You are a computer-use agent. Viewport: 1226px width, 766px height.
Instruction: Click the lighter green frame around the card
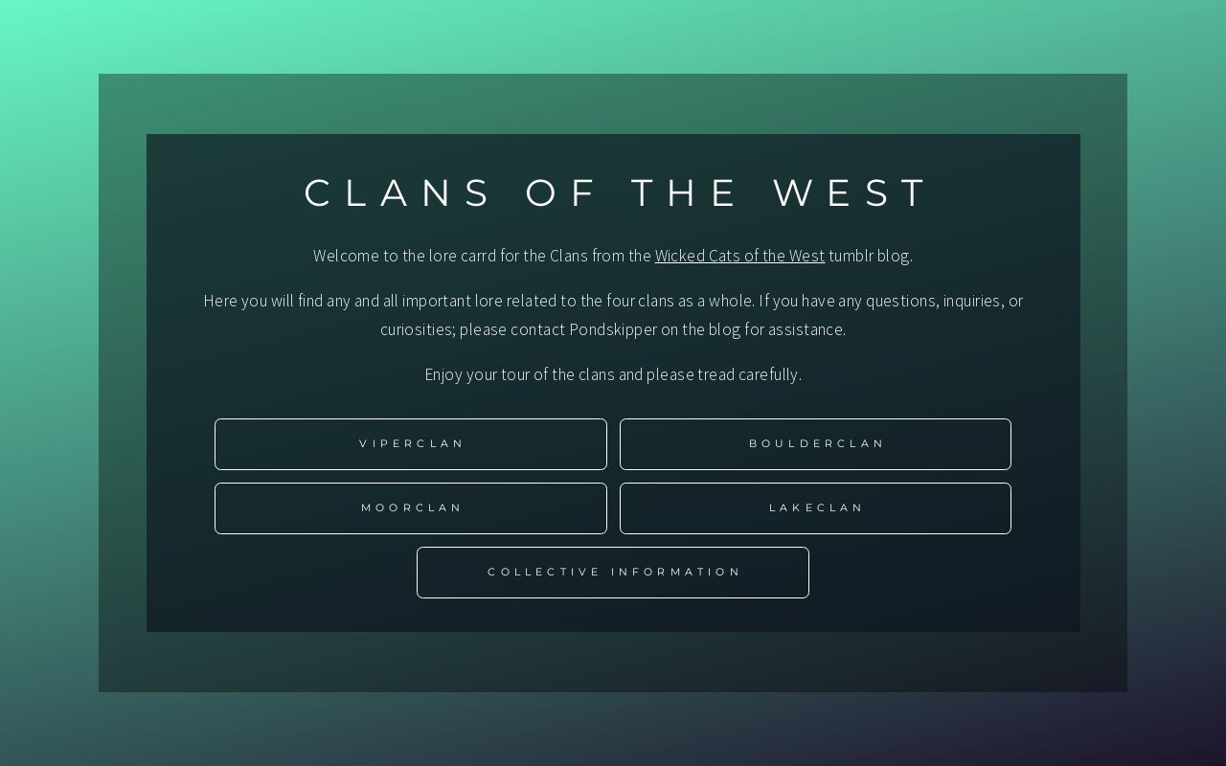[x=123, y=383]
